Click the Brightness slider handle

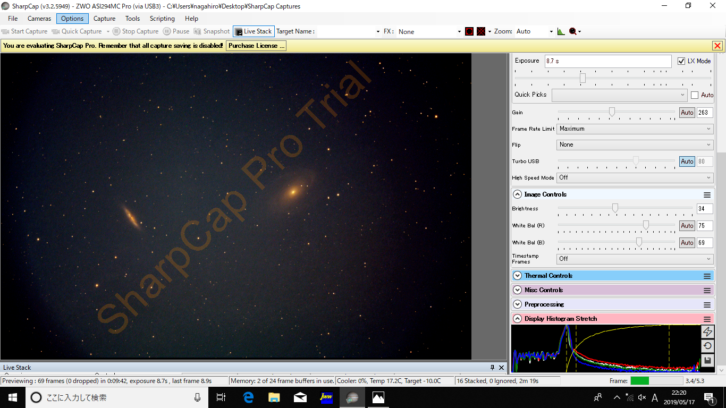[x=615, y=208]
